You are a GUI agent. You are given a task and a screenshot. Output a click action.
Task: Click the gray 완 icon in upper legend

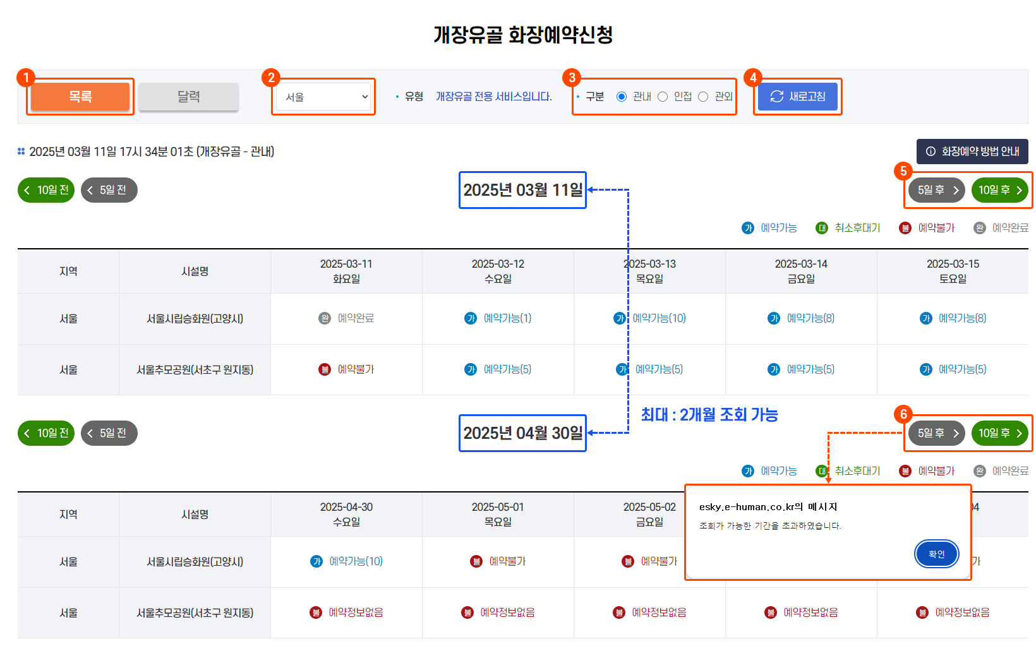click(x=980, y=228)
